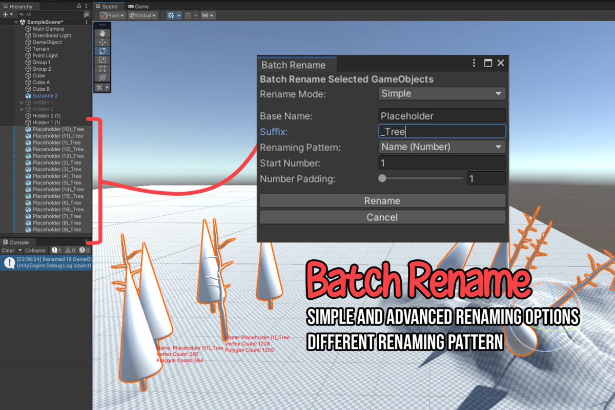Open increment snap settings arrow
Viewport: 615px width, 410px height.
pos(212,15)
